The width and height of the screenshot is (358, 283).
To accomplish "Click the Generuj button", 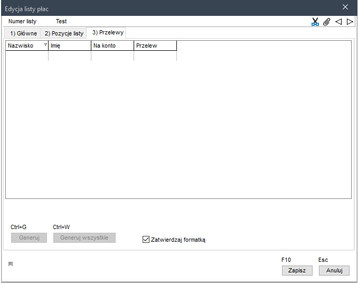I will [x=29, y=238].
